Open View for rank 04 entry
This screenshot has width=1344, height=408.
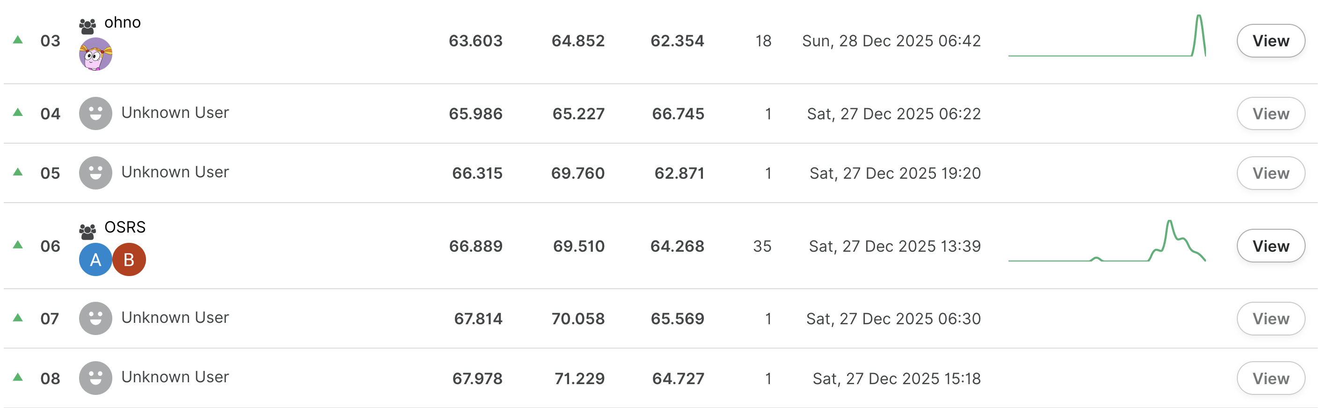tap(1271, 113)
